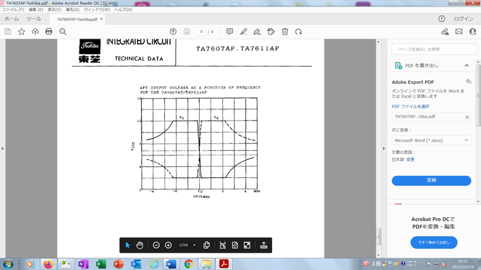Toggle full screen mode in floating toolbar
The width and height of the screenshot is (481, 270).
(x=247, y=245)
